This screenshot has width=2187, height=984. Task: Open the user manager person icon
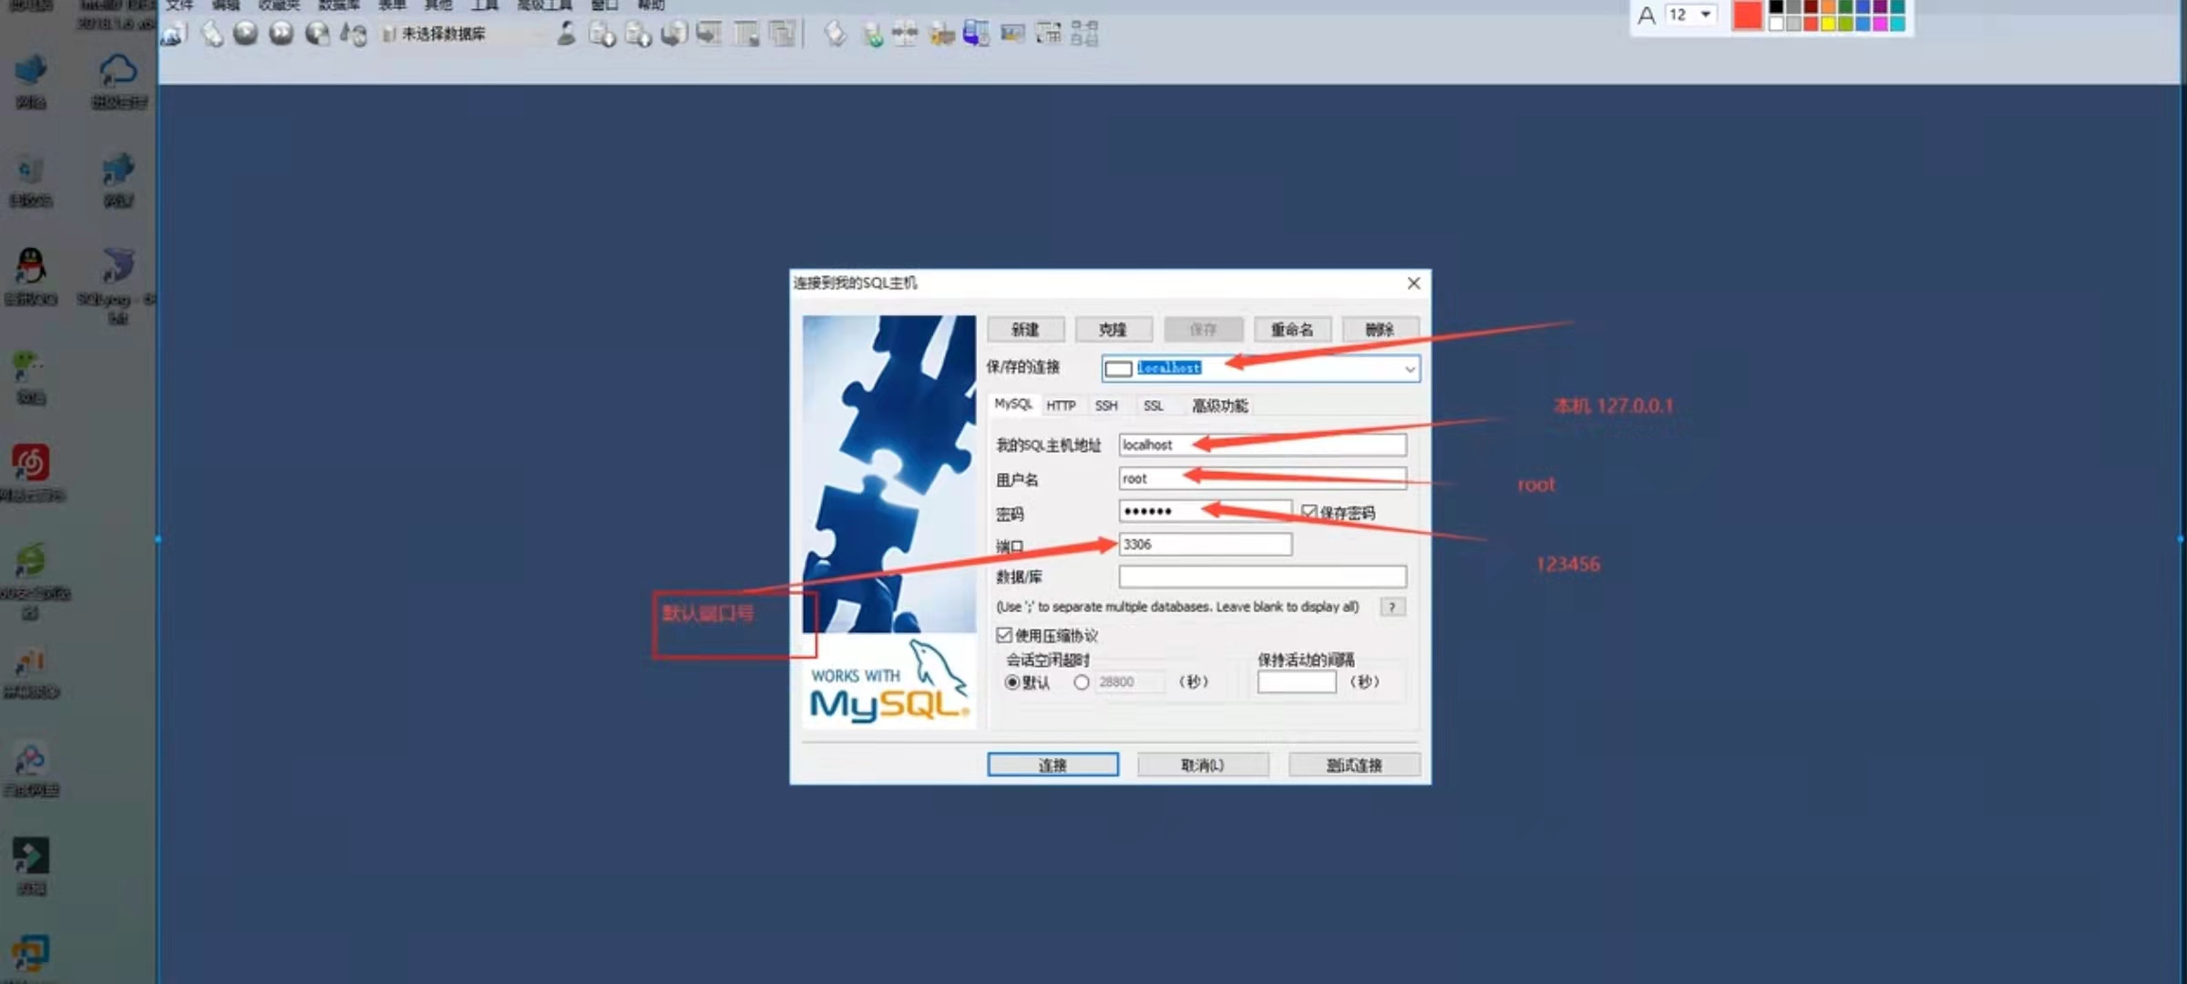point(566,34)
